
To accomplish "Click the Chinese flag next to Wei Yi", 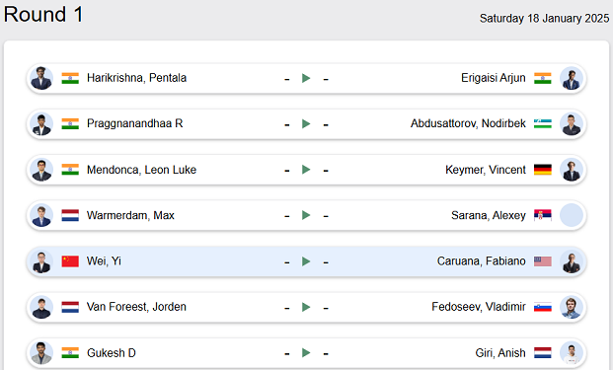I will pyautogui.click(x=70, y=261).
